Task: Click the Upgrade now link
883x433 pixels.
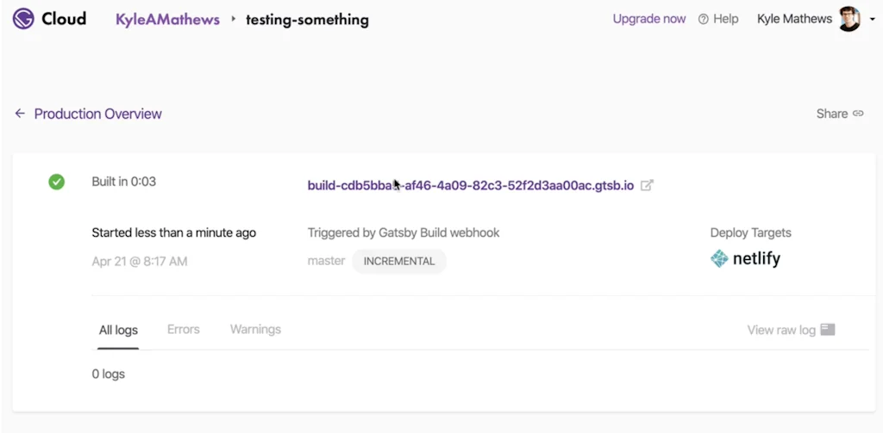Action: click(x=649, y=19)
